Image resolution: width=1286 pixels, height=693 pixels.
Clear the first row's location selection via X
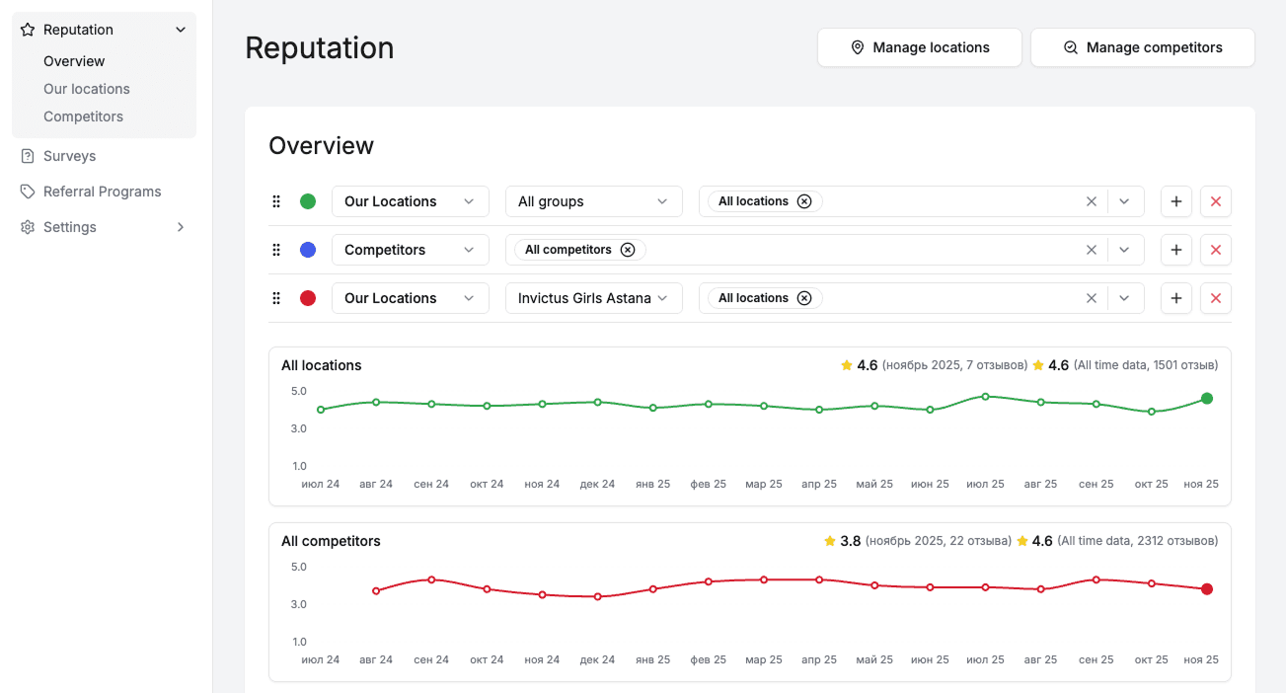[1092, 200]
